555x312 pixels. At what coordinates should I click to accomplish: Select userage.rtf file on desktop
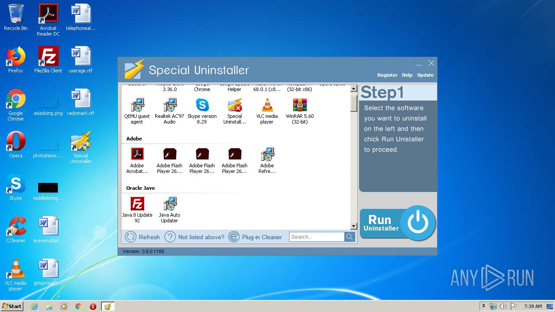click(x=81, y=60)
